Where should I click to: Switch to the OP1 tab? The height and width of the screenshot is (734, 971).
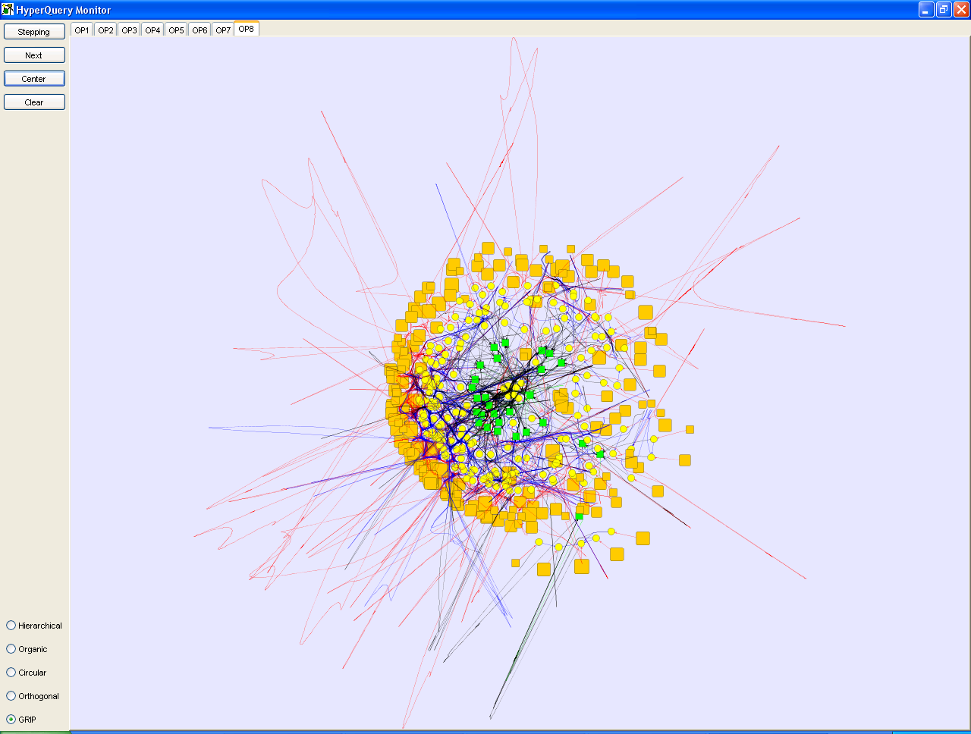point(82,30)
